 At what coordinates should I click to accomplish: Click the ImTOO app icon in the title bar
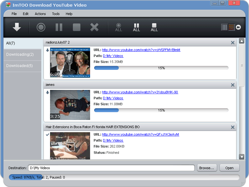point(8,5)
